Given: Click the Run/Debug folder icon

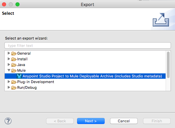Looking at the screenshot, I should [x=14, y=87].
